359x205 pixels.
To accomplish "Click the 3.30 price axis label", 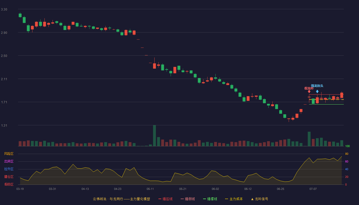I will [4, 9].
